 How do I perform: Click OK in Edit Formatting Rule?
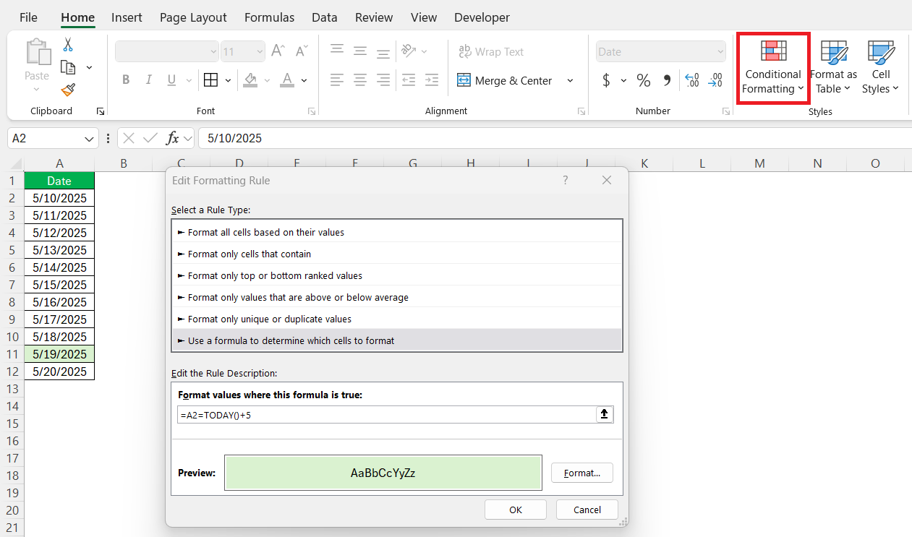click(516, 510)
